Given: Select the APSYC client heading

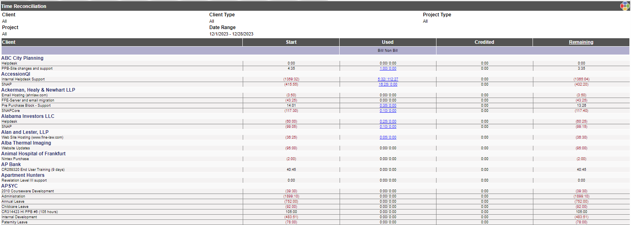Looking at the screenshot, I should click(x=10, y=186).
